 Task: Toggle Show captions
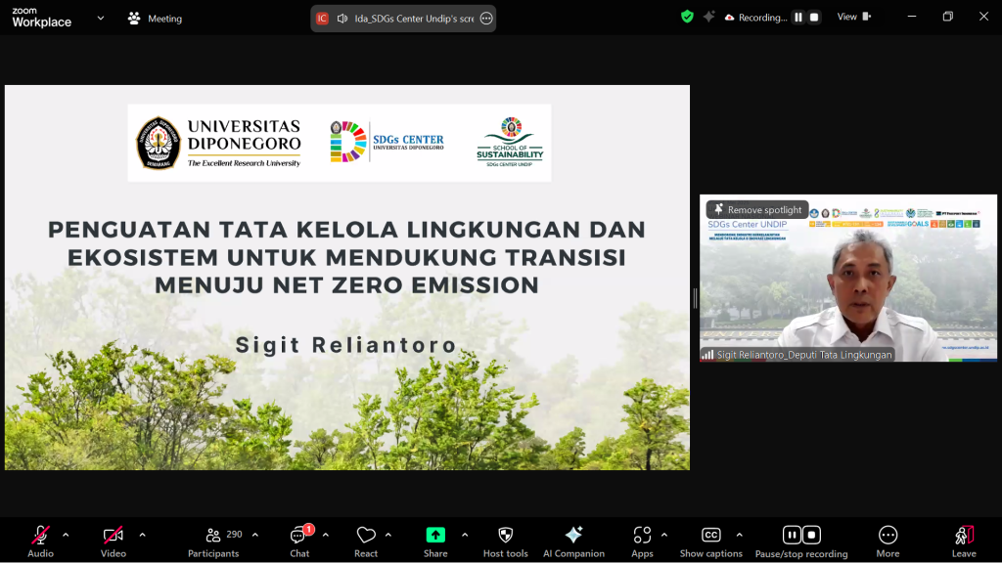click(711, 541)
